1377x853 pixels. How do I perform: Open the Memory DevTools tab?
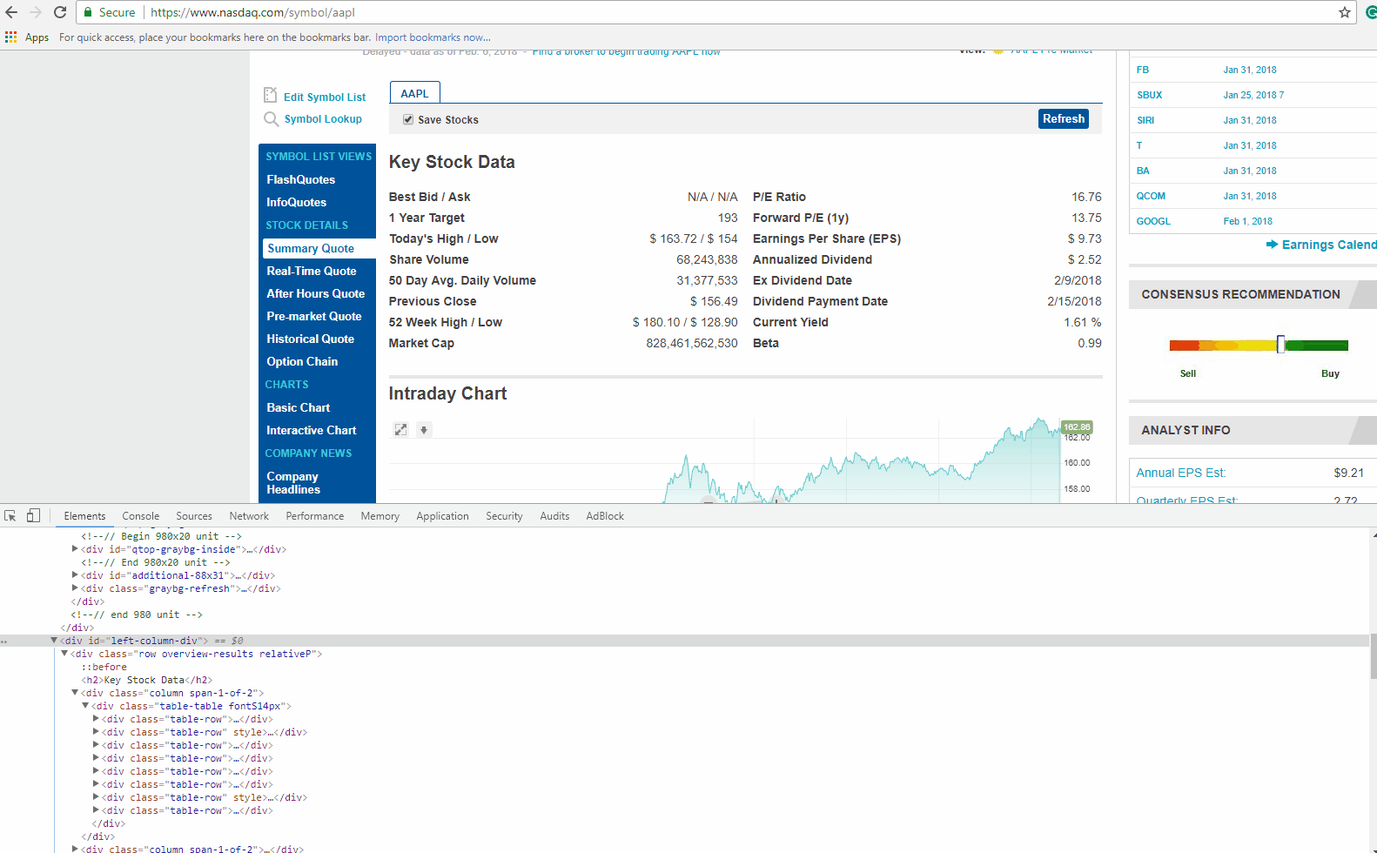[x=380, y=516]
